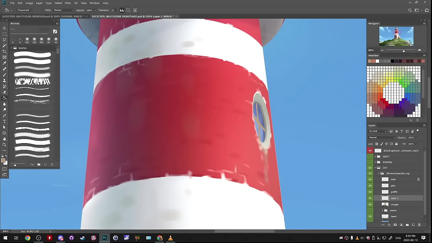Open the Filter menu
The height and width of the screenshot is (243, 432).
pyautogui.click(x=68, y=3)
